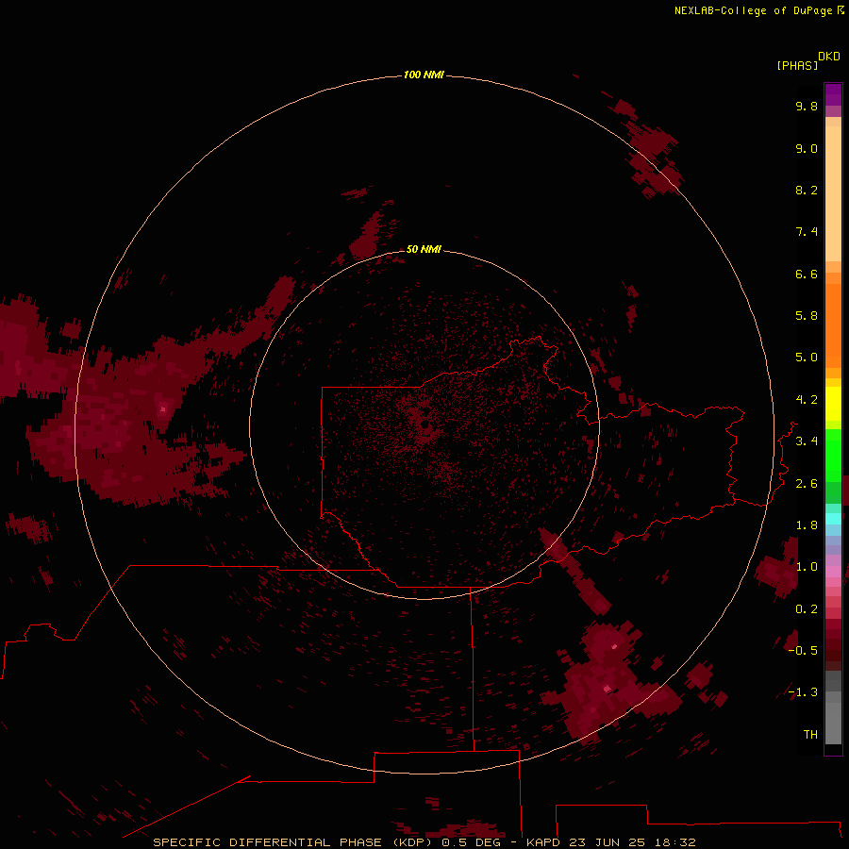Click the 100 NMI range ring label

(424, 75)
